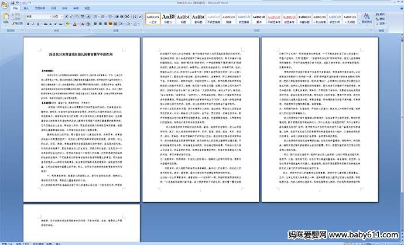404x245 pixels.
Task: Open the 页面布局 (Page Layout) tab
Action: coord(40,9)
